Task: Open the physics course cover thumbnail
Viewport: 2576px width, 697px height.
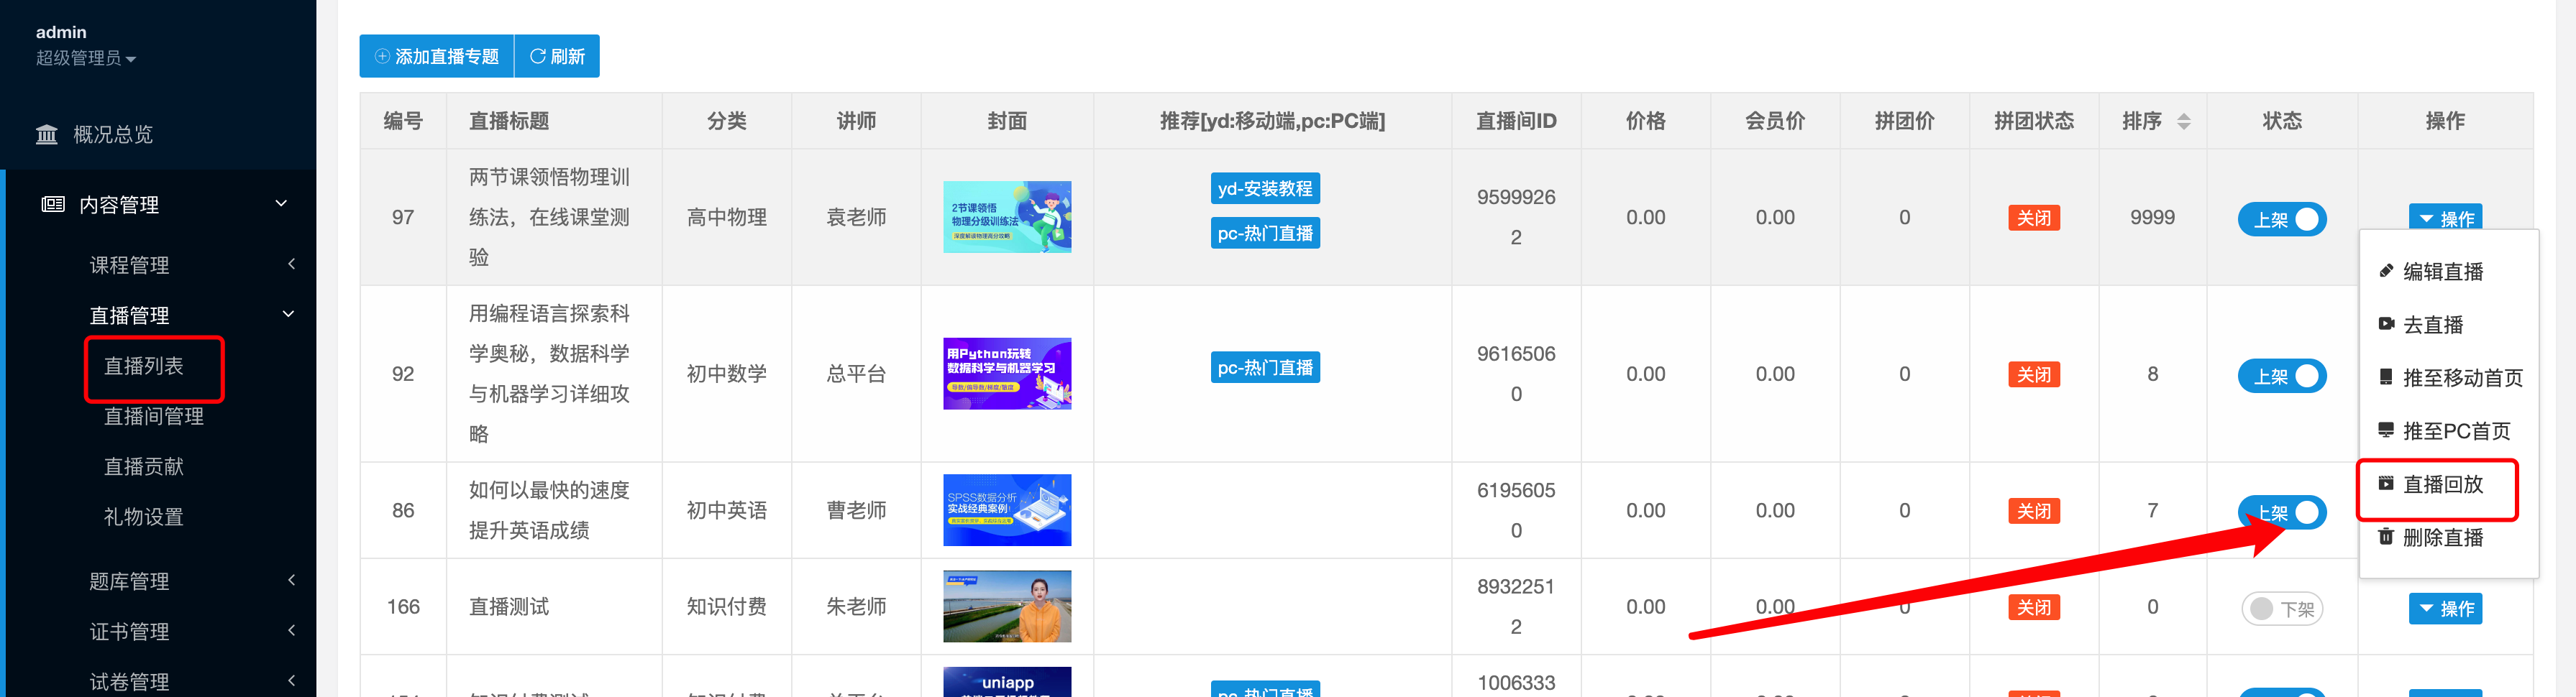Action: tap(1007, 217)
